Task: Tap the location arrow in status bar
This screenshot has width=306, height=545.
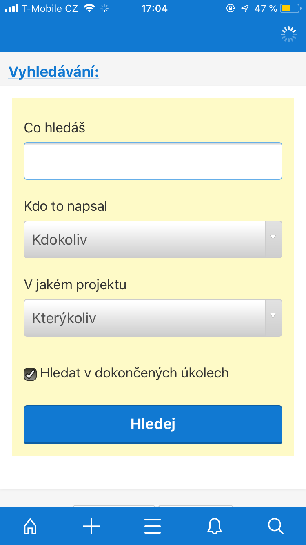Action: (x=245, y=8)
